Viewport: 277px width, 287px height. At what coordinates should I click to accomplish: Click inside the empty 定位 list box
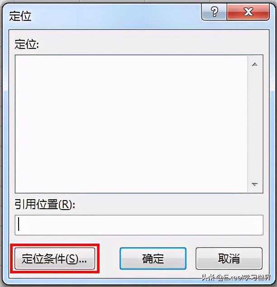coord(131,124)
